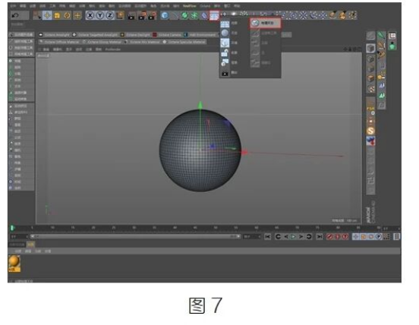419x325 pixels.
Task: Open the Camera objects dropdown
Action: pyautogui.click(x=224, y=14)
